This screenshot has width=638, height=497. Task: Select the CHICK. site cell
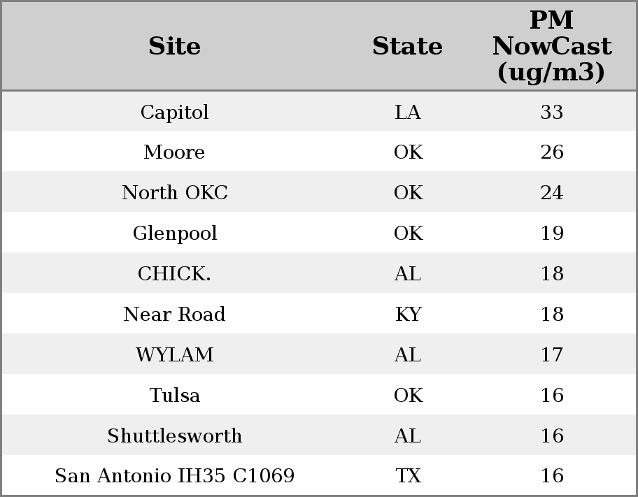[174, 274]
